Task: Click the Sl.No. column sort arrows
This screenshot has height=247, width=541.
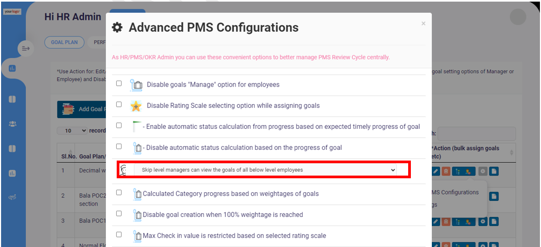Action: tap(70, 152)
